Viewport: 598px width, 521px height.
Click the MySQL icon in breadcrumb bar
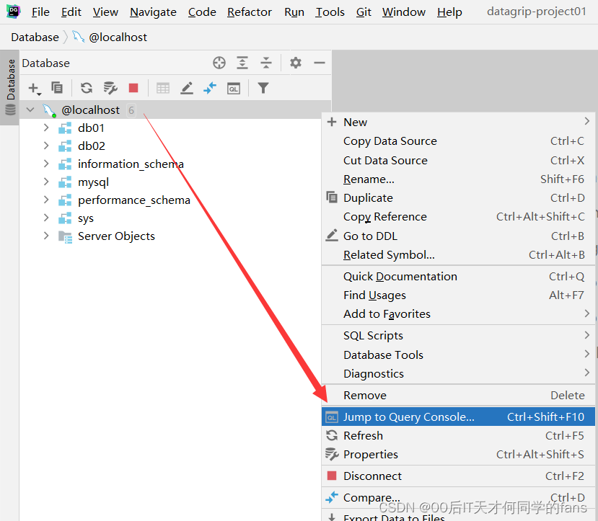79,37
